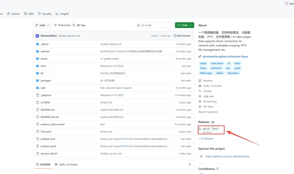Click the GhostenEditor author avatar
The width and height of the screenshot is (294, 174).
click(x=37, y=36)
